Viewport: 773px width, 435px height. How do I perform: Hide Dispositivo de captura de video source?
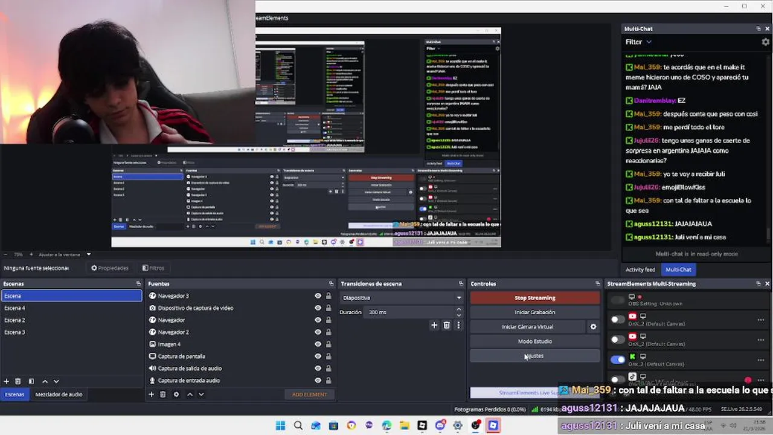pyautogui.click(x=318, y=308)
